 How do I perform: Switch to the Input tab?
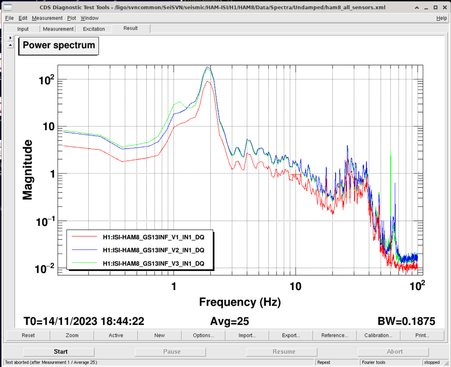click(x=23, y=29)
